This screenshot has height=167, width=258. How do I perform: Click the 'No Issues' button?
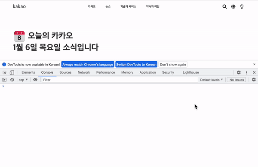click(236, 80)
